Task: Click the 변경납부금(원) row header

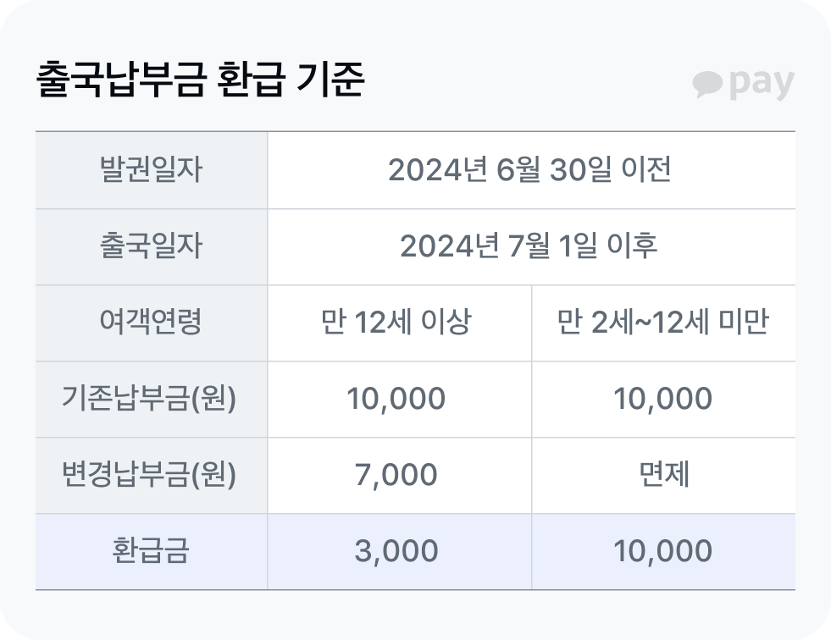Action: pyautogui.click(x=151, y=475)
